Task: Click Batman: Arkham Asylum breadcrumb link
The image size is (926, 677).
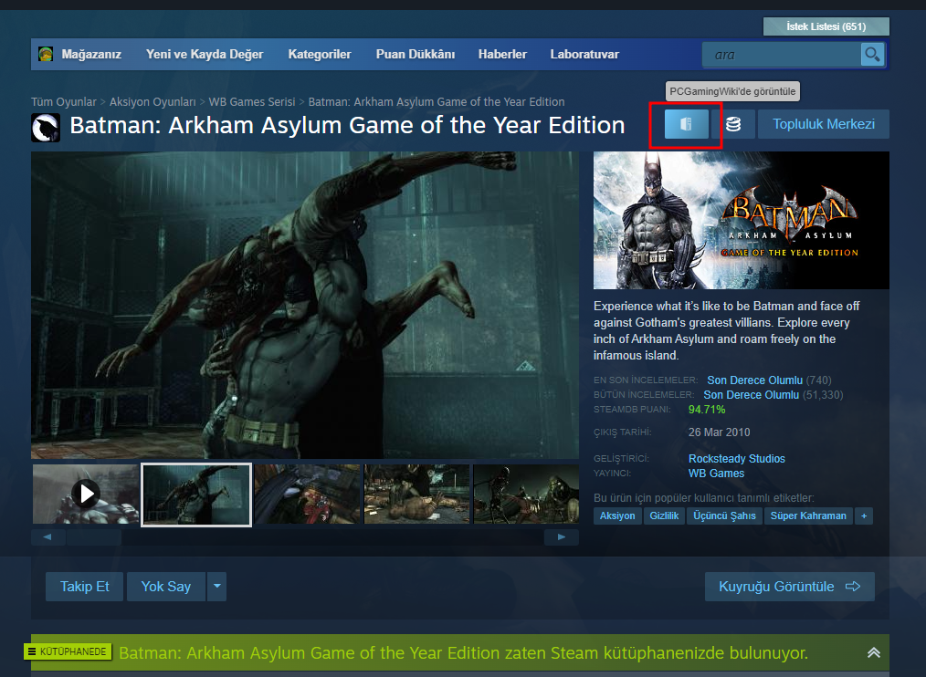Action: pyautogui.click(x=437, y=101)
